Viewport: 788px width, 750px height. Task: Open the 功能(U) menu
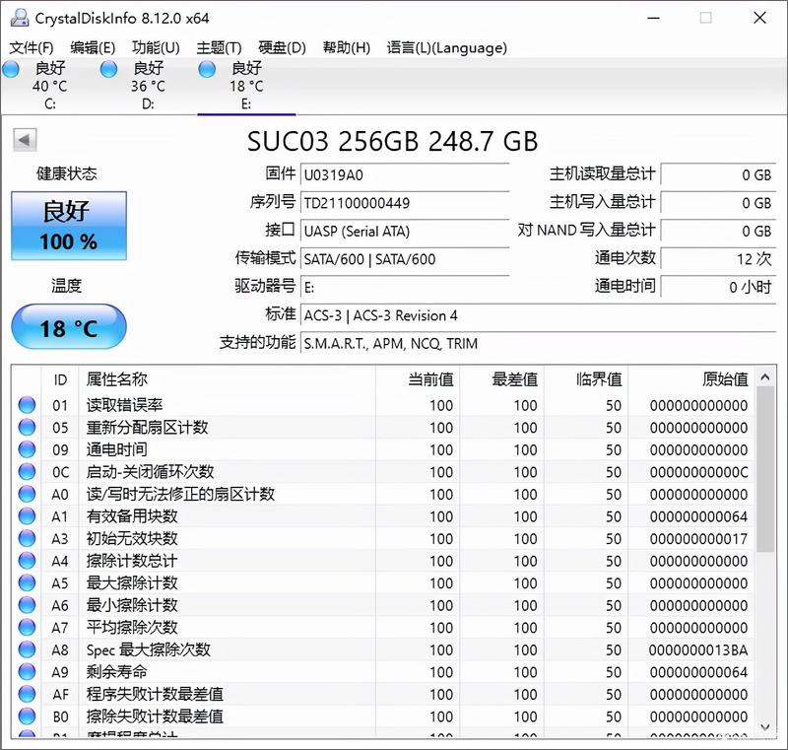156,47
